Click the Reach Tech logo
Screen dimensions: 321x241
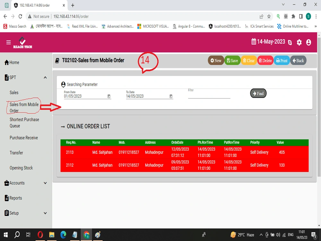pyautogui.click(x=22, y=43)
